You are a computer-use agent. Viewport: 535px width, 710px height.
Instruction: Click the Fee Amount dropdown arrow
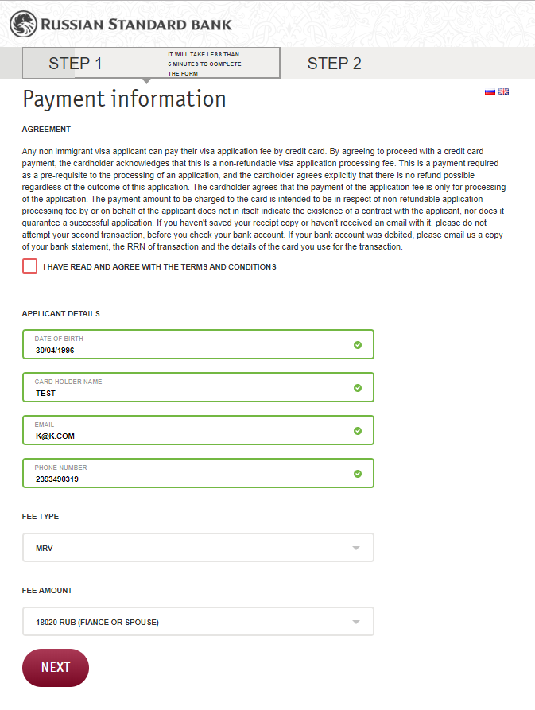click(356, 622)
